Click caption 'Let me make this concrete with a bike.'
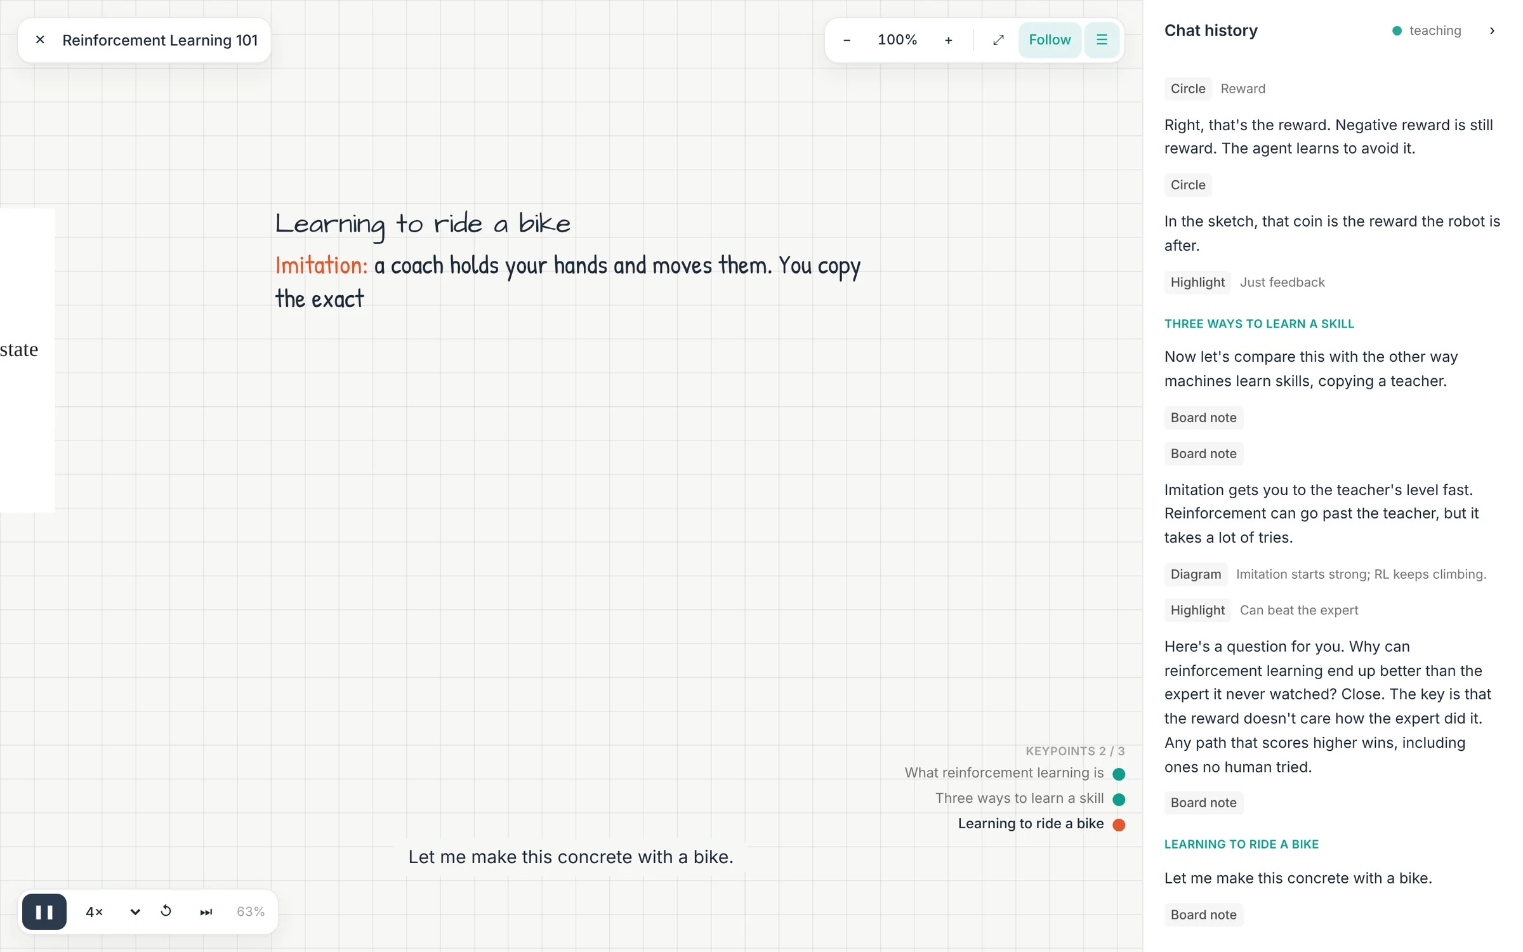 coord(570,857)
